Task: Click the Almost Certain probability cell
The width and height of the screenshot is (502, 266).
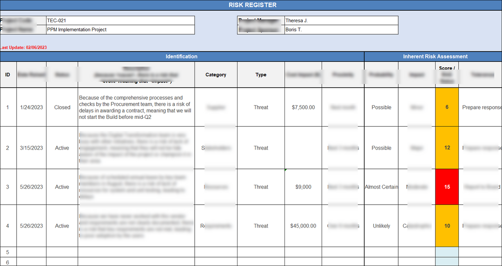Action: 381,187
